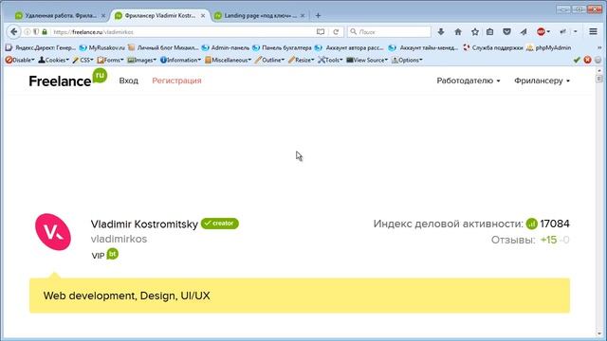The height and width of the screenshot is (341, 607).
Task: Click the green business activity index icon
Action: point(531,224)
